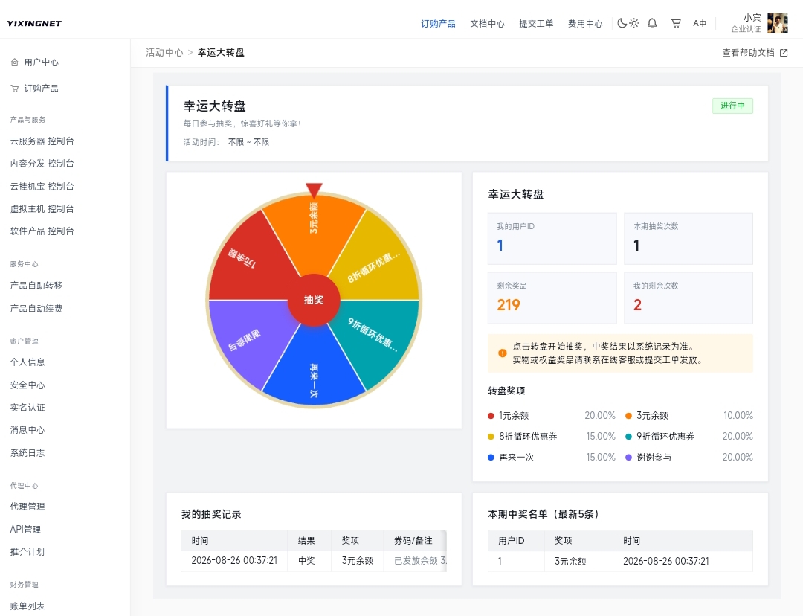Toggle dark/light theme icon
This screenshot has width=803, height=616.
click(x=628, y=23)
